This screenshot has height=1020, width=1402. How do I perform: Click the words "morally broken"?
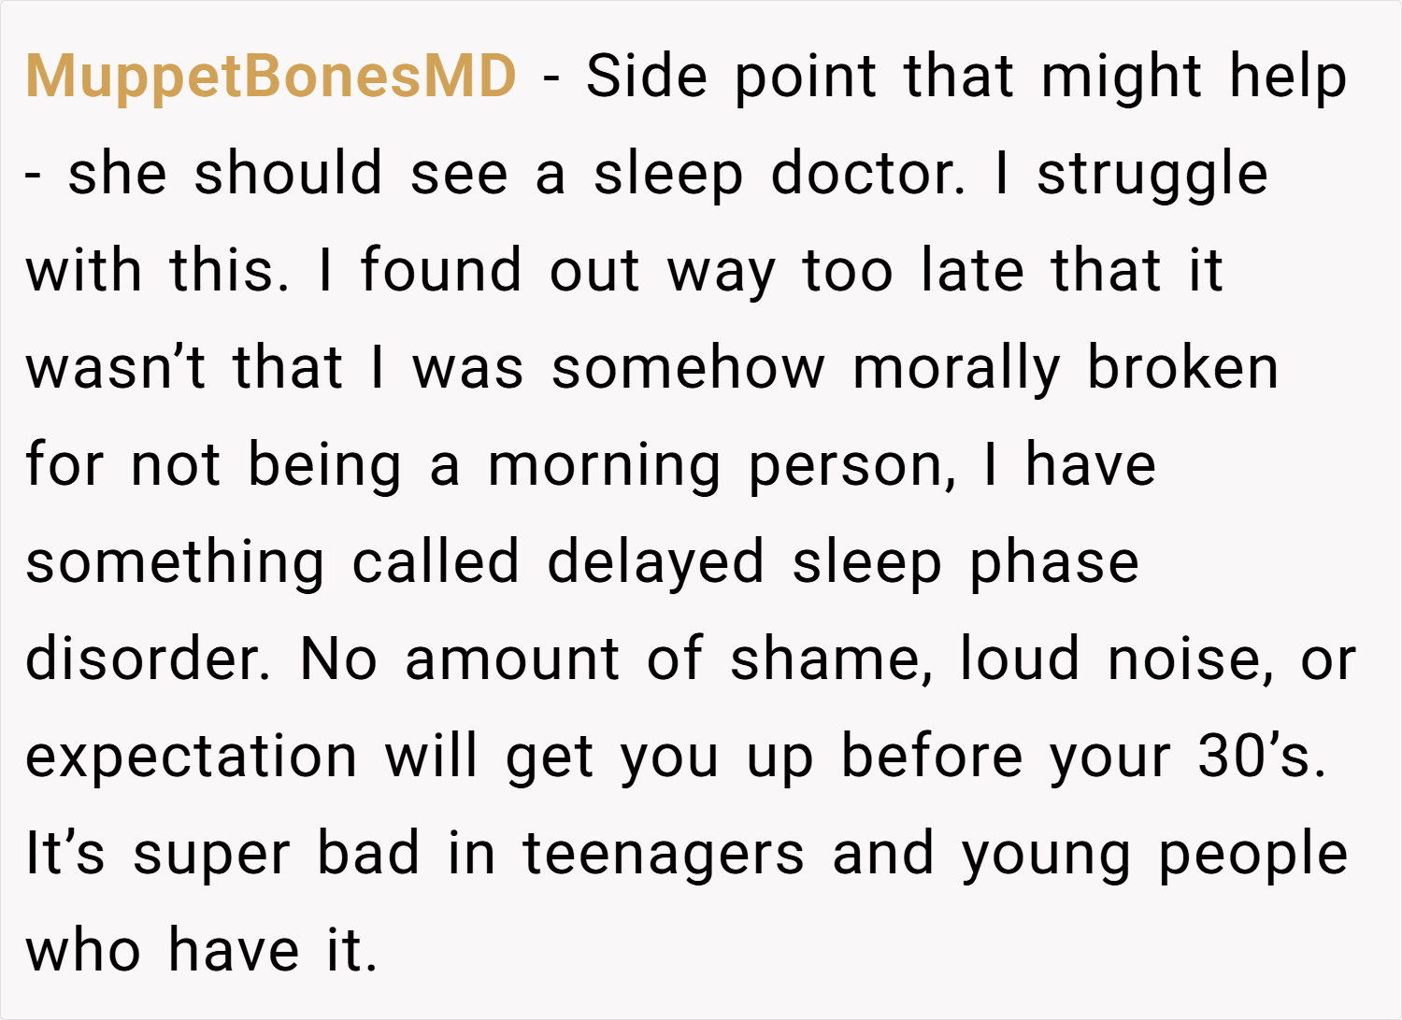tap(1065, 369)
